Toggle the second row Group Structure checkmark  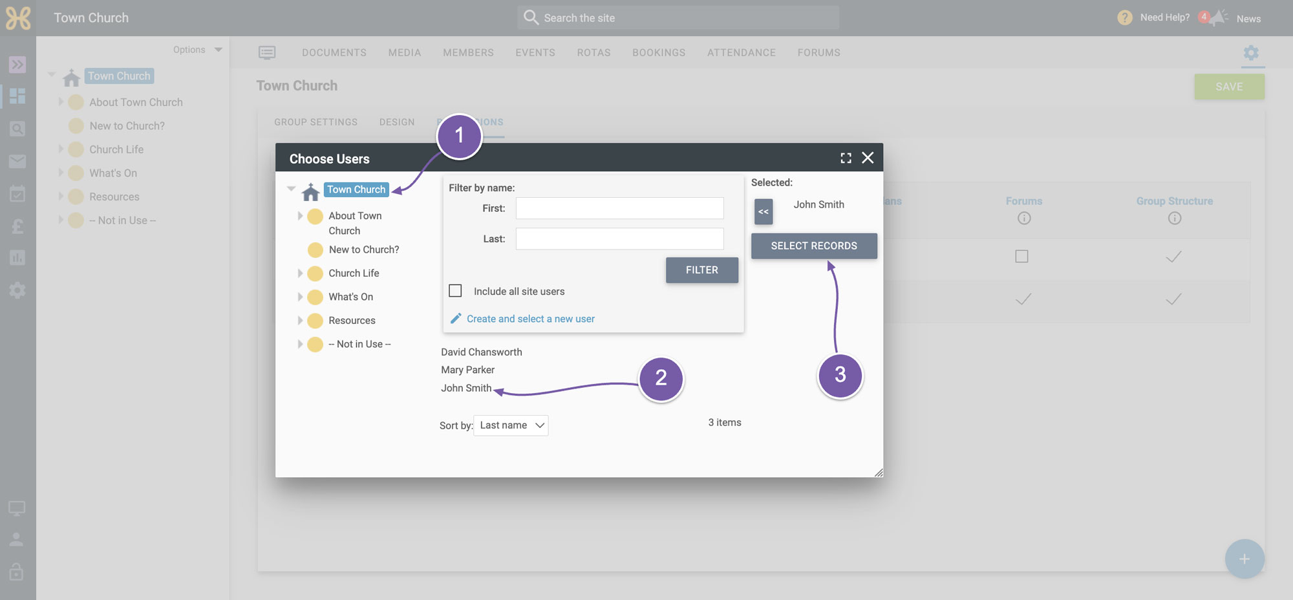(x=1173, y=299)
